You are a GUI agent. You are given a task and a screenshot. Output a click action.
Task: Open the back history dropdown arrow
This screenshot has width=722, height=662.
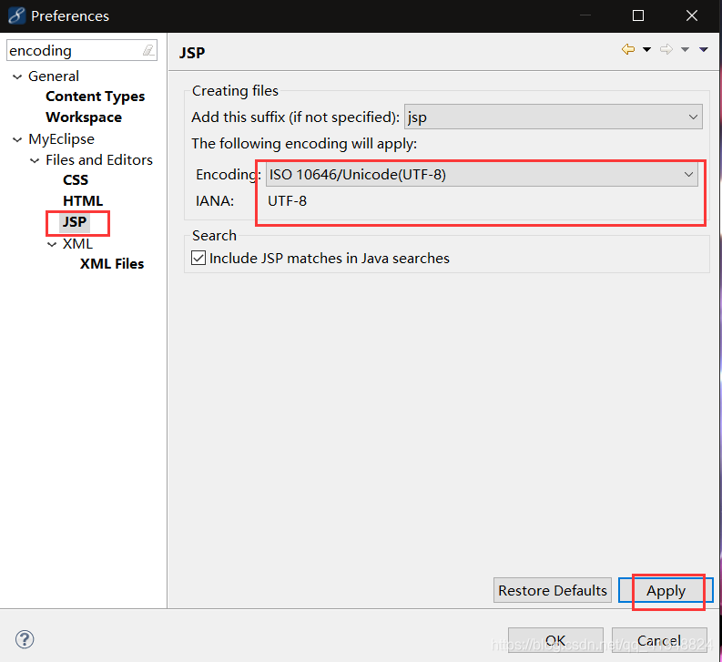(647, 50)
